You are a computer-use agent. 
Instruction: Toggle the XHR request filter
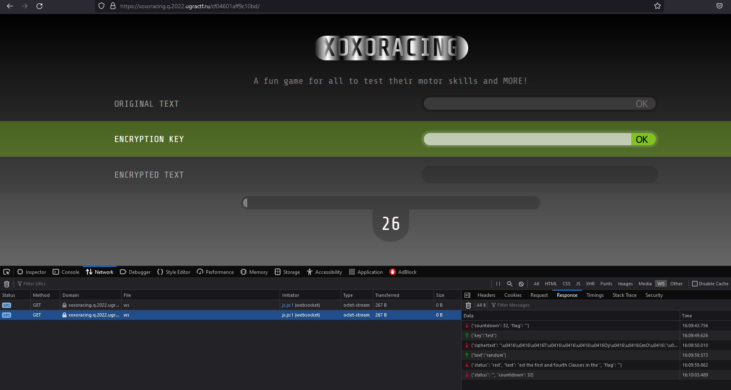[x=590, y=284]
